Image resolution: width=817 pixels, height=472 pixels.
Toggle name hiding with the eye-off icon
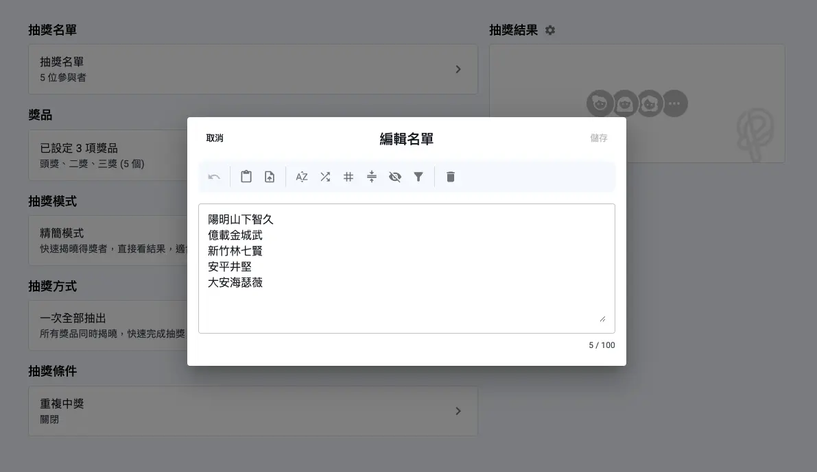[395, 176]
